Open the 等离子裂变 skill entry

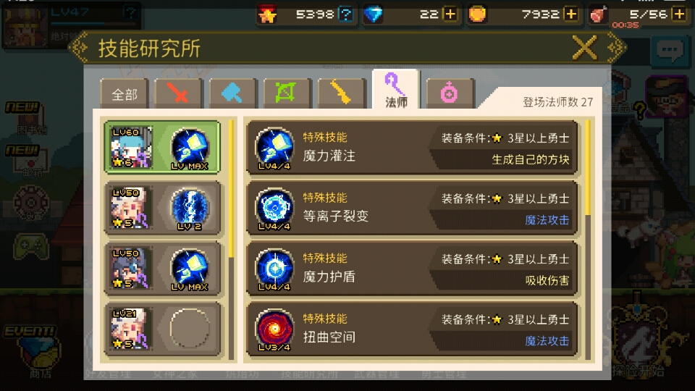(x=412, y=208)
